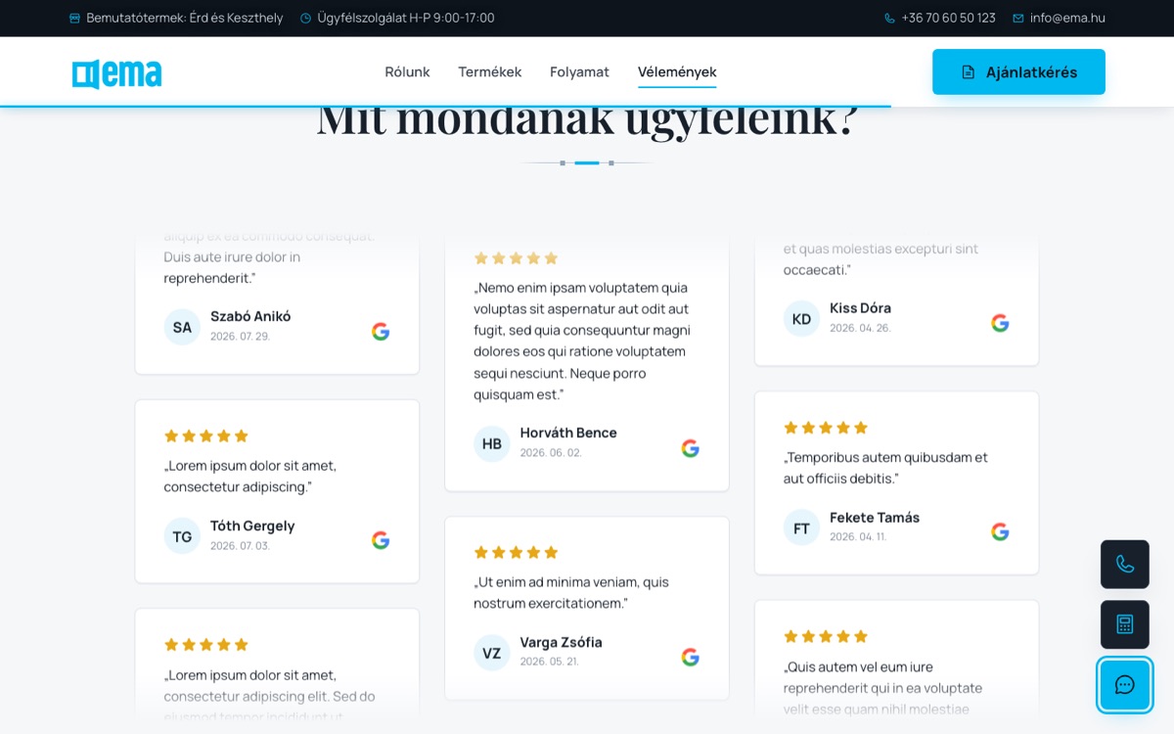Click the date "2026. 07. 29."
The image size is (1174, 734).
[x=240, y=336]
